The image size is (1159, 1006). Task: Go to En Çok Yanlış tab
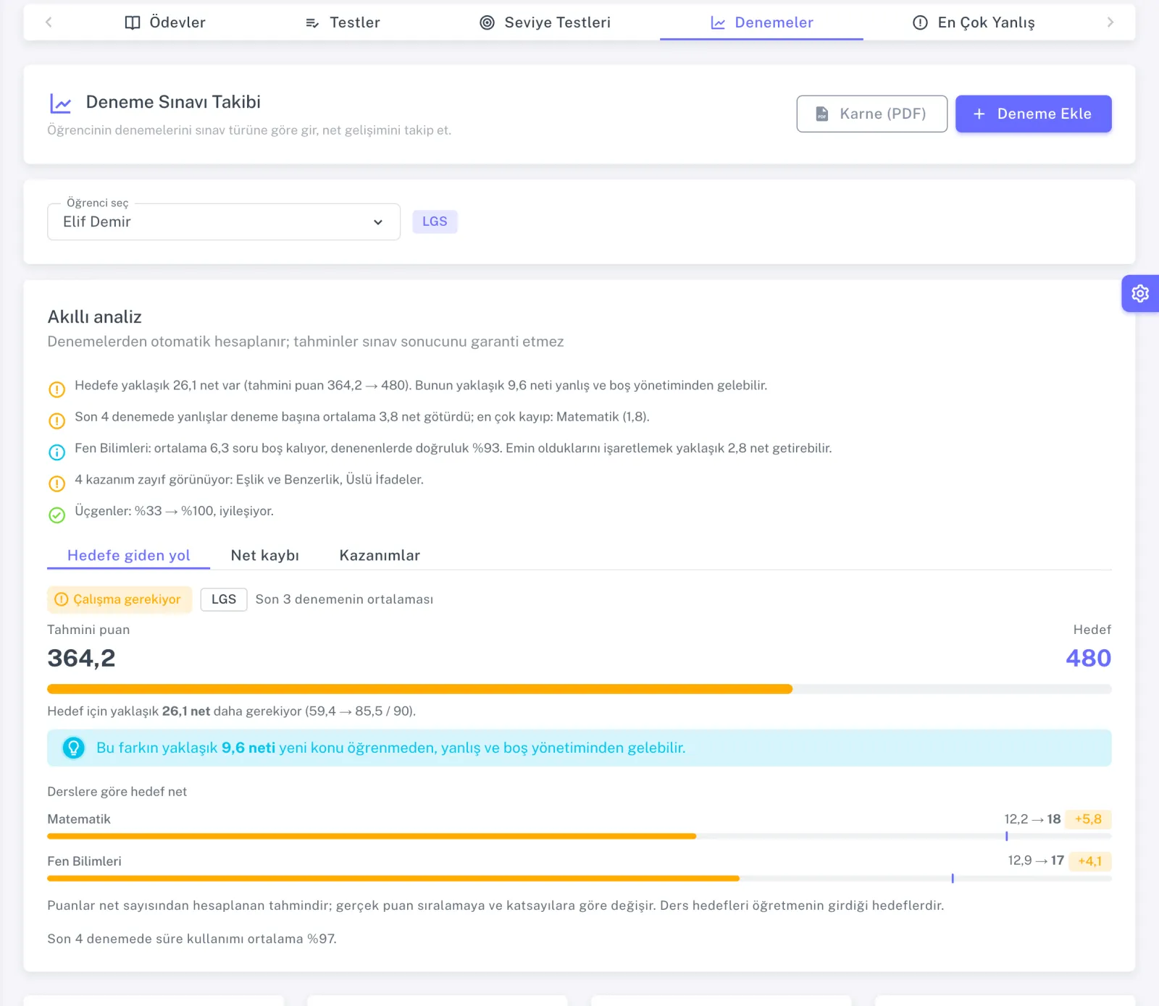974,22
